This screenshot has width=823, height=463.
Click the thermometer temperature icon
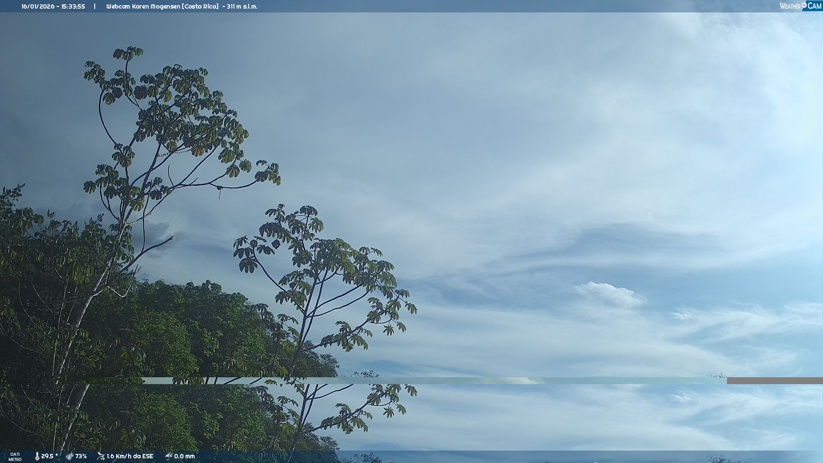pos(37,457)
